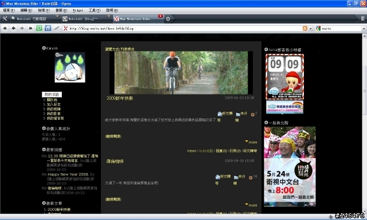
Task: Collapse the 一路靠北騎 section icon
Action: click(x=266, y=123)
